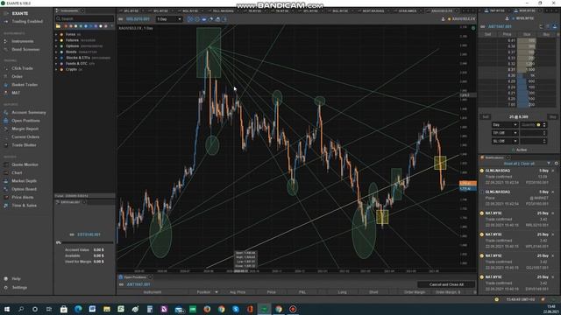Switch to the NEXT.NASDAQ chart tab
Screen dimensions: 561x315
(x=373, y=11)
